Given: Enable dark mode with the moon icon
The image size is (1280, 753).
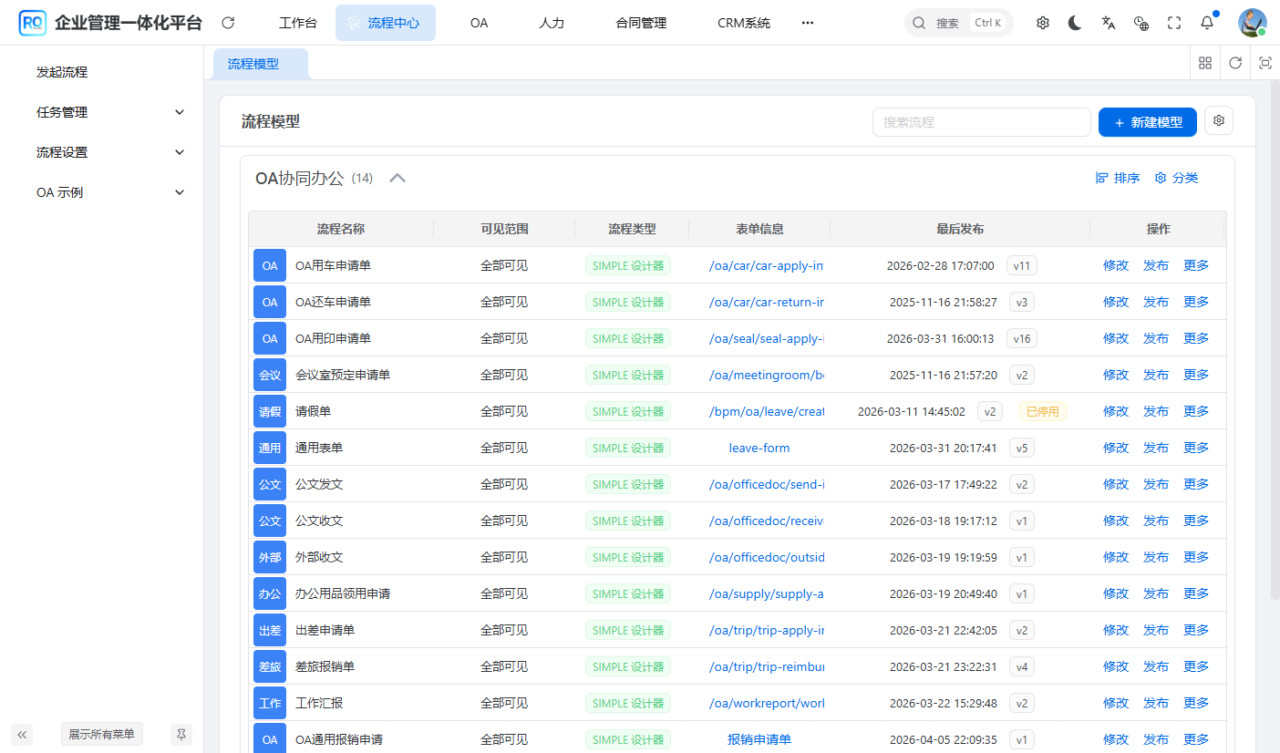Looking at the screenshot, I should pos(1075,22).
